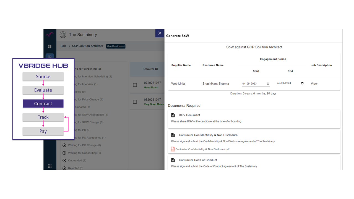Select Waiting for PO Change stage
Viewport: 354px width, 199px height.
pyautogui.click(x=84, y=145)
